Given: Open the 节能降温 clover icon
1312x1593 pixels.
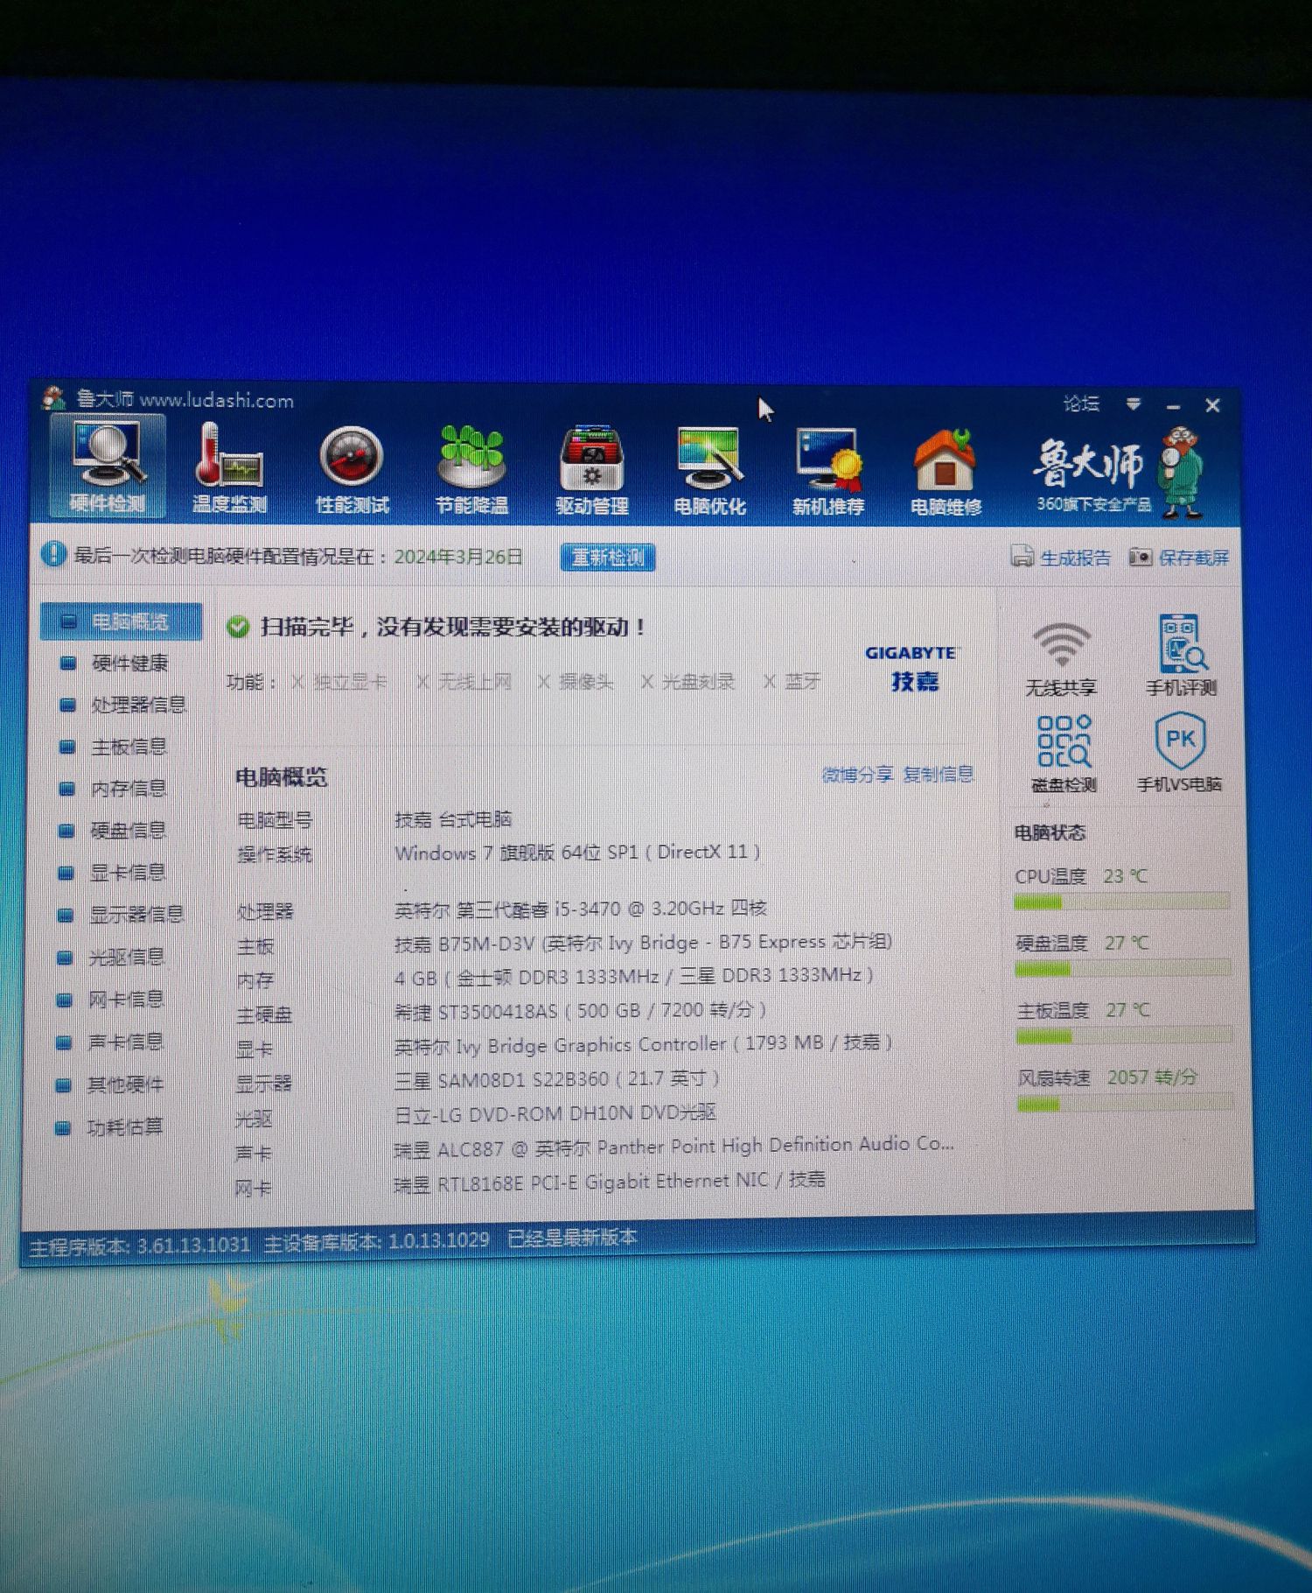Looking at the screenshot, I should [471, 468].
